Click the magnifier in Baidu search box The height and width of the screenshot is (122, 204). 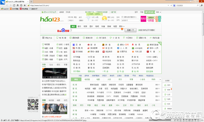tap(198, 5)
